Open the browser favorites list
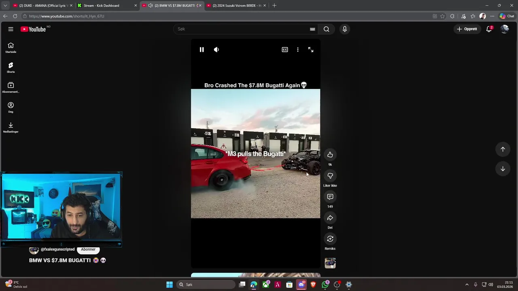 (x=473, y=16)
